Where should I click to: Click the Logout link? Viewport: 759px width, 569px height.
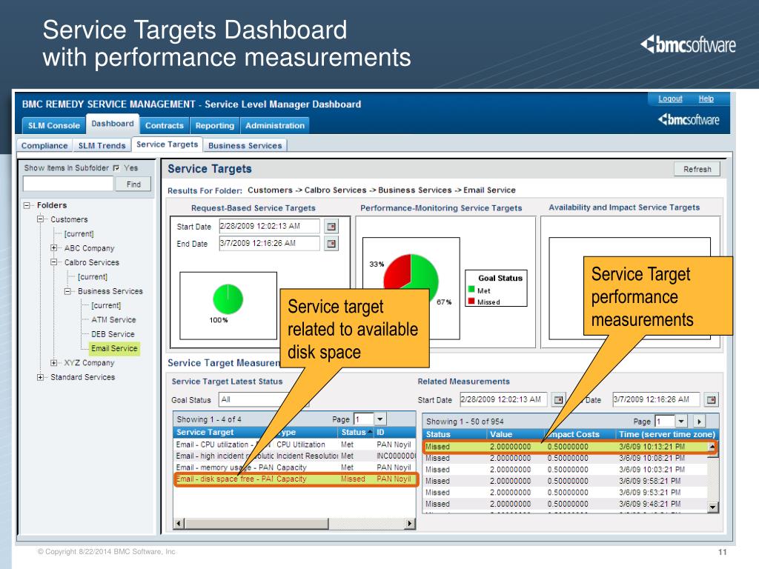[x=670, y=99]
